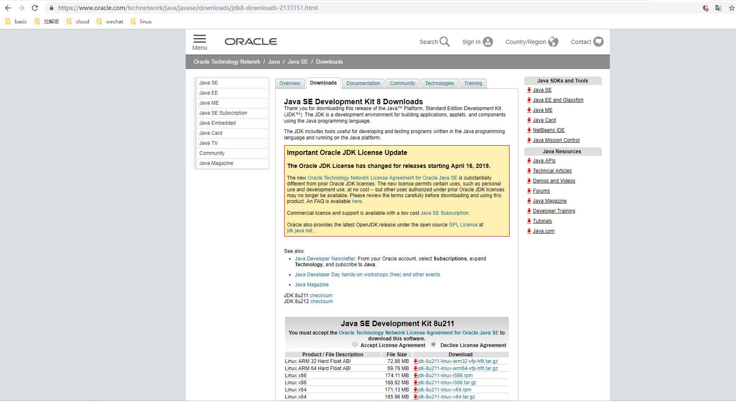The height and width of the screenshot is (404, 736).
Task: Download jdk-8u211-linux-x64.tar.gz file
Action: [446, 397]
